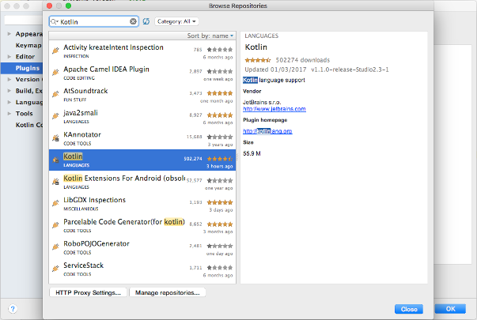
Task: Click the KAnnotator plugin icon
Action: pos(55,138)
